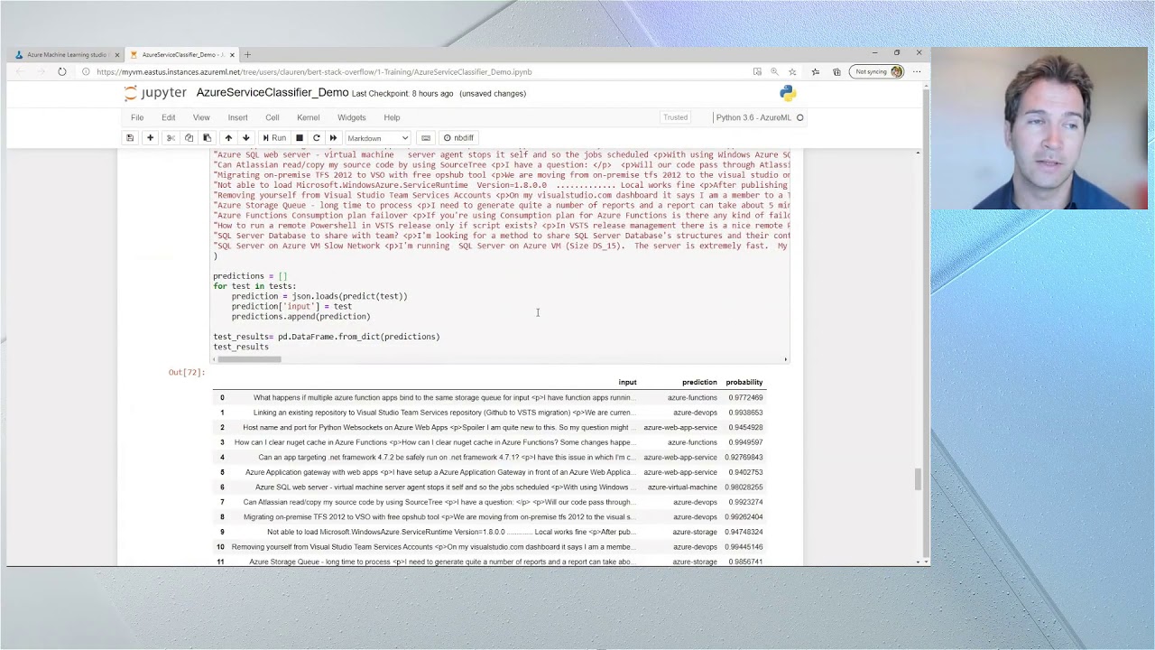Open browser settings and more menu

pyautogui.click(x=917, y=72)
